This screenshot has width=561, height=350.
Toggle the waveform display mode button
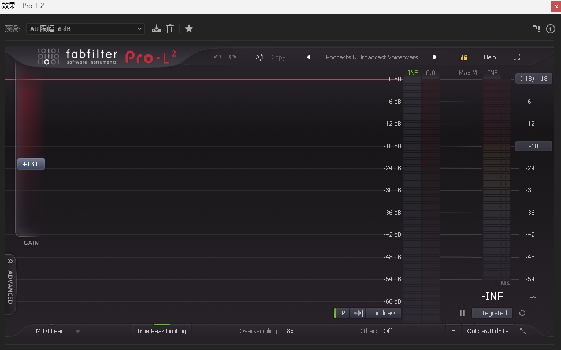[358, 313]
